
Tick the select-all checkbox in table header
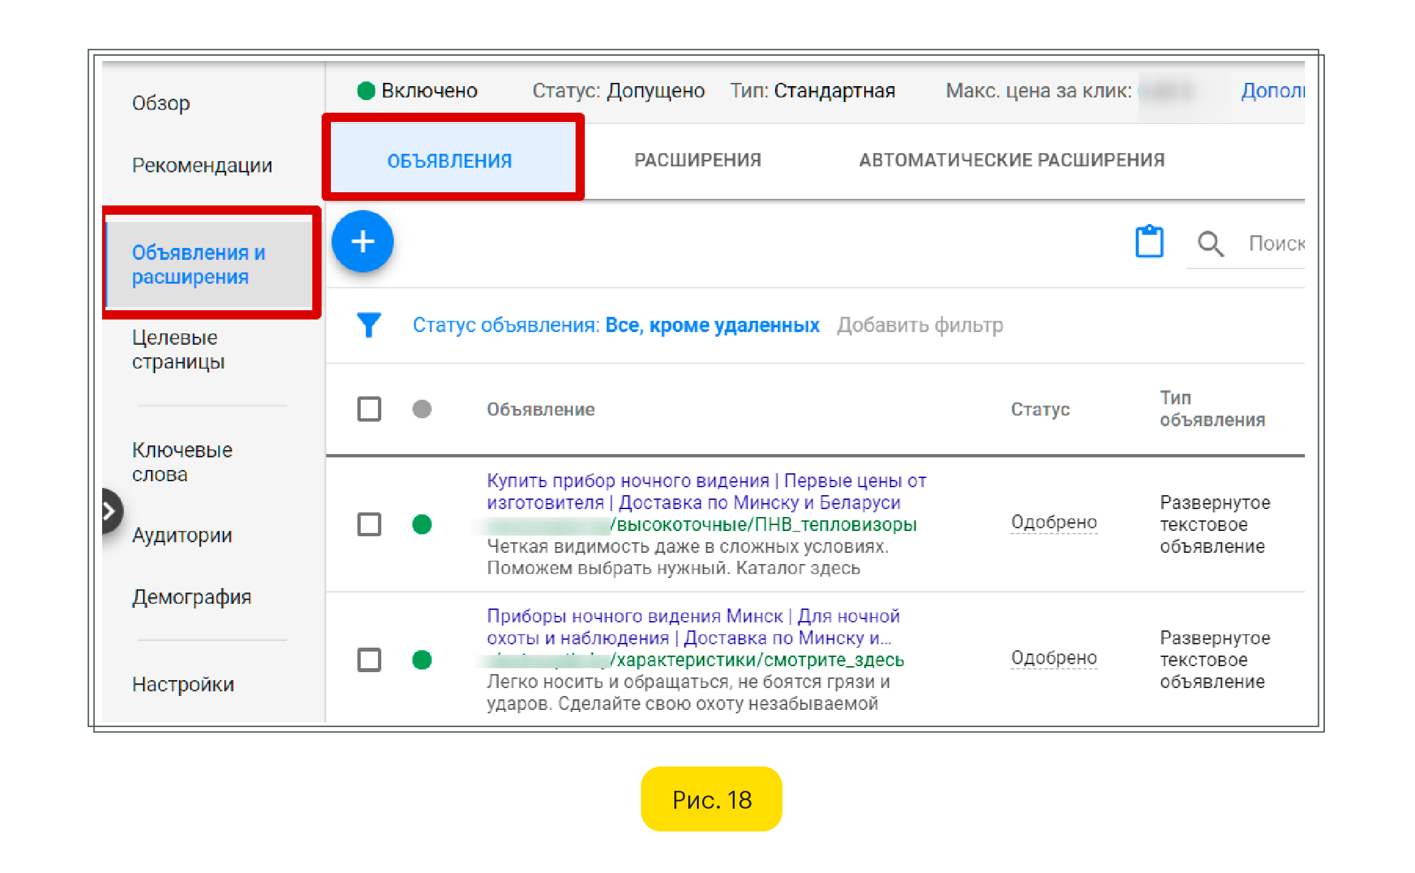pyautogui.click(x=369, y=409)
